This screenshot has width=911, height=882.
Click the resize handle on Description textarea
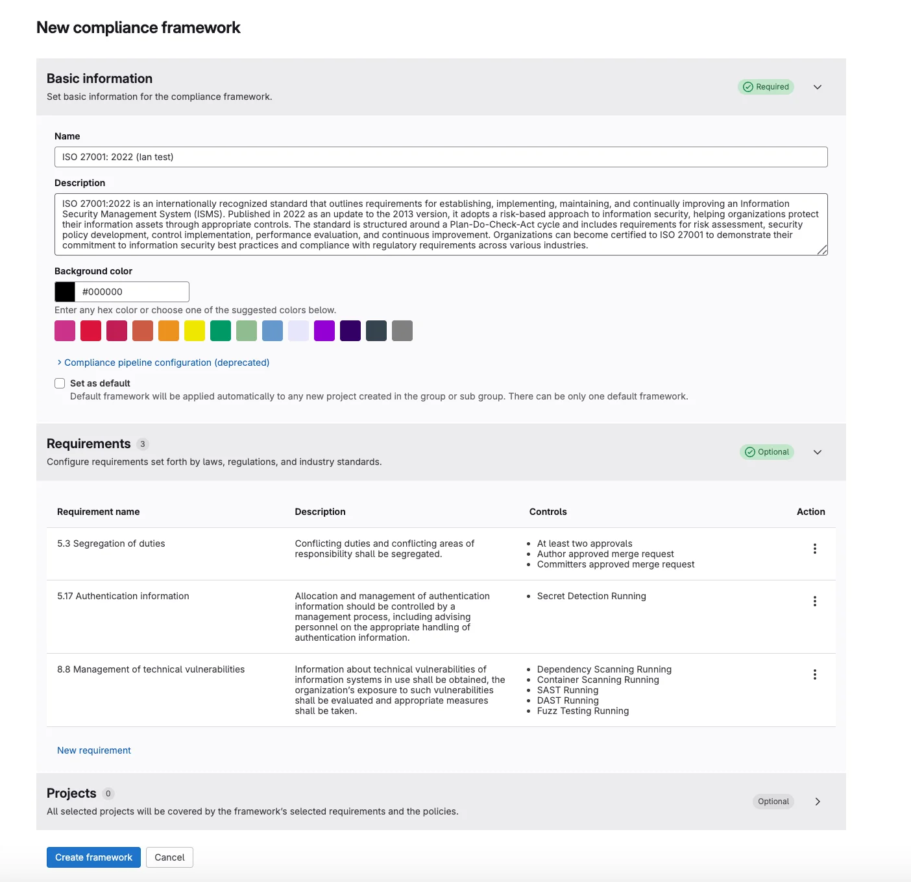(823, 251)
